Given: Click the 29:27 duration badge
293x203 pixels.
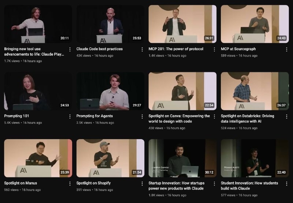Looking at the screenshot, I should click(x=137, y=105).
